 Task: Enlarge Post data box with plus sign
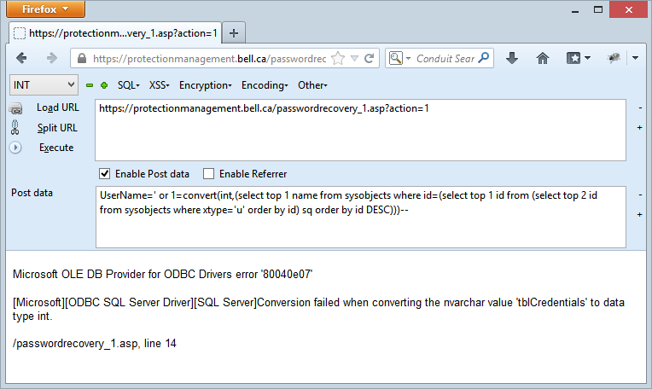tap(640, 214)
